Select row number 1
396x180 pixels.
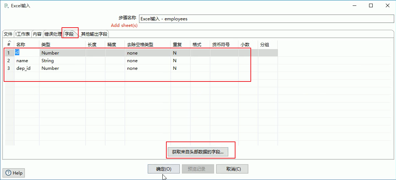(9, 53)
